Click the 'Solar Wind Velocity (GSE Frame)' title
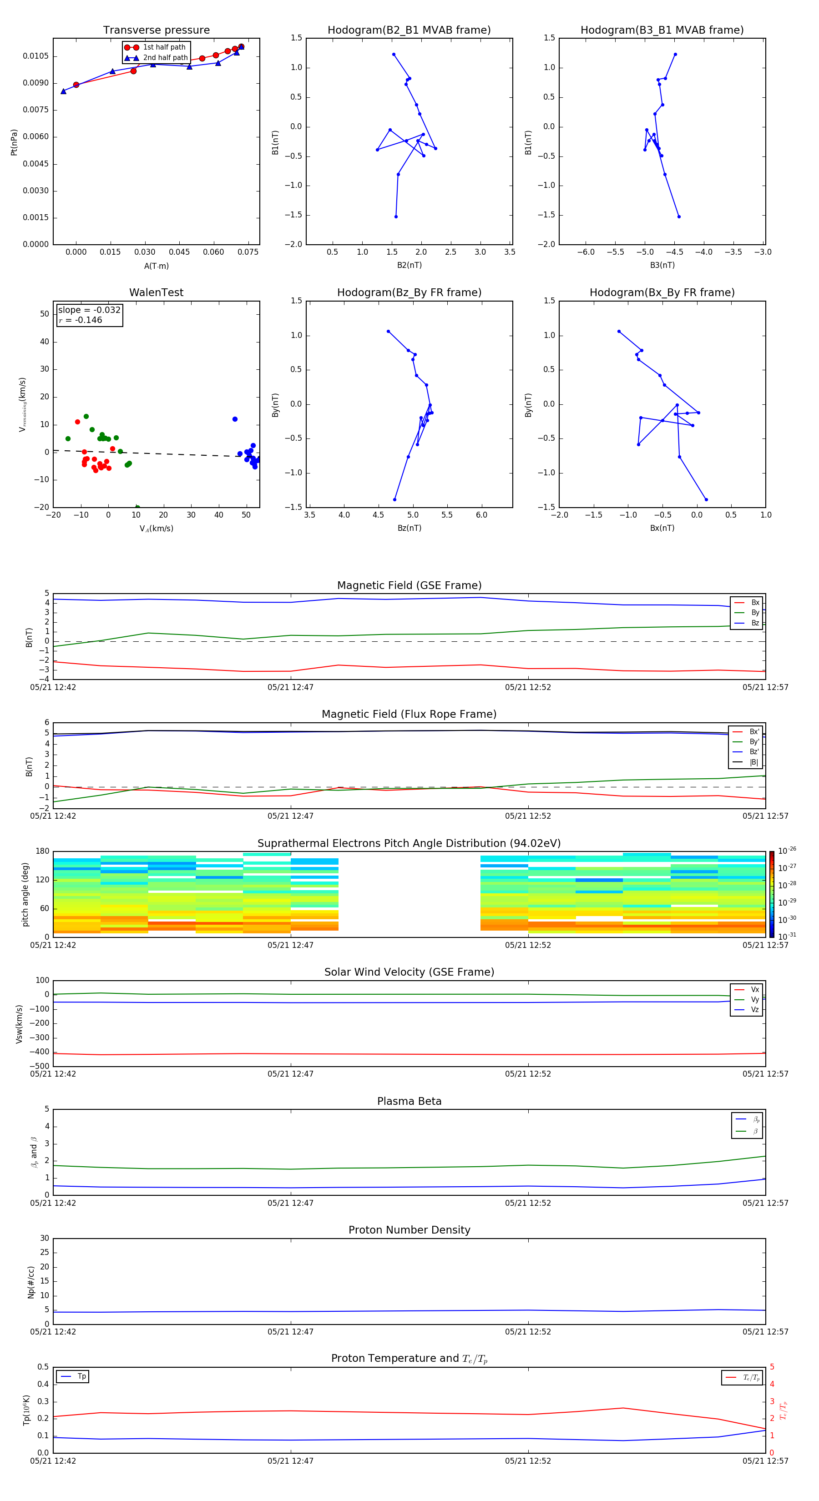The width and height of the screenshot is (819, 1501). [x=409, y=972]
